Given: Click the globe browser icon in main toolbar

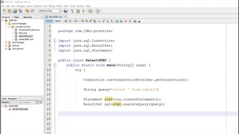Looking at the screenshot, I should 66,11.
